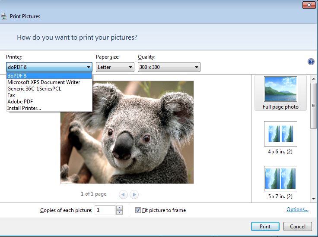Toggle Fit picture to frame checkbox
Screen dimensions: 318x237
click(138, 210)
